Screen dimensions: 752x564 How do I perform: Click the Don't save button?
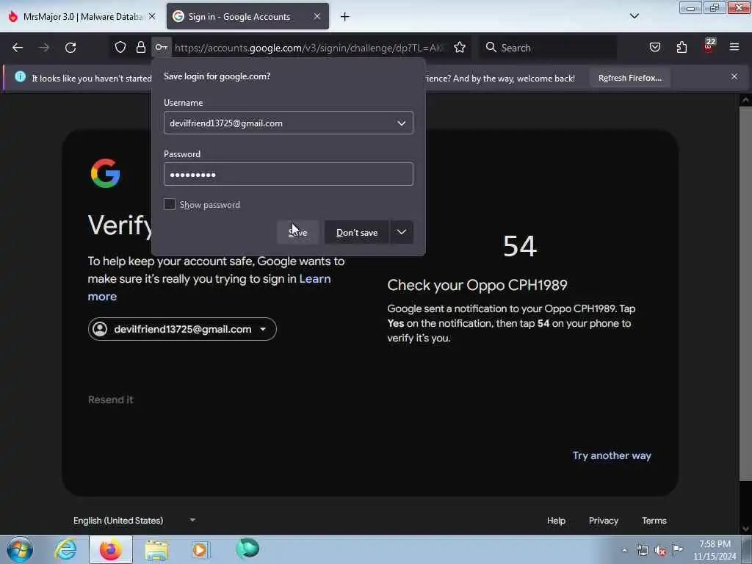(x=357, y=233)
